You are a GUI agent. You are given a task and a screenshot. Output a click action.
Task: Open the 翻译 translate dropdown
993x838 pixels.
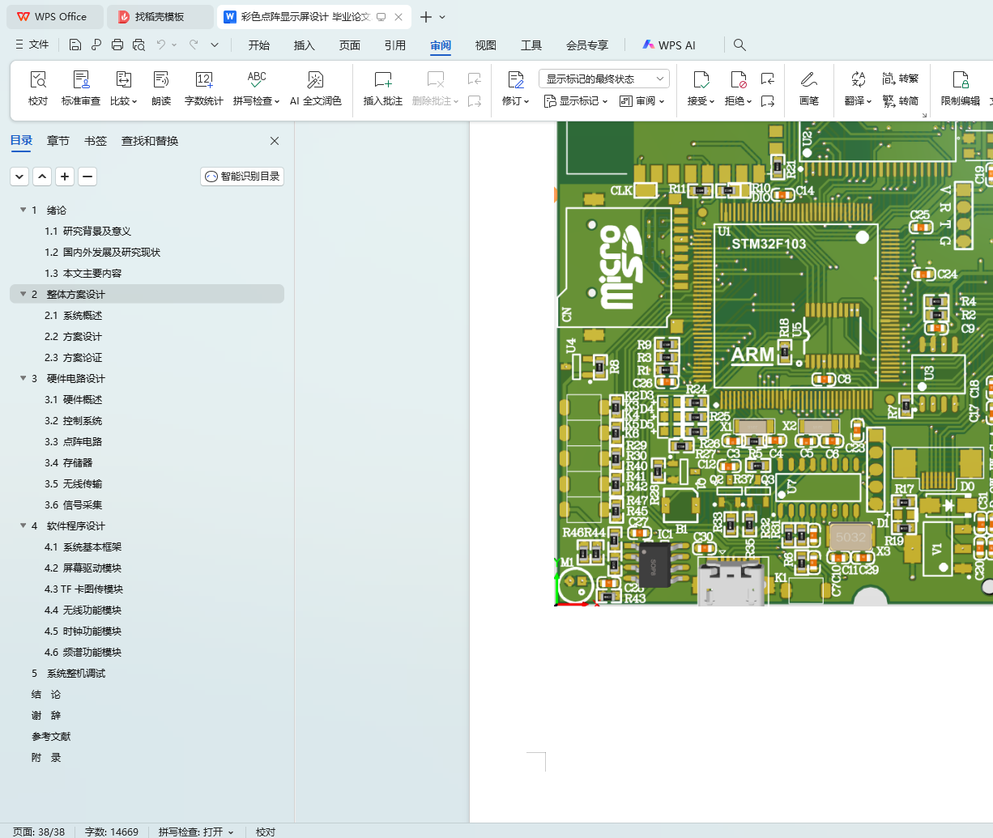pos(858,88)
